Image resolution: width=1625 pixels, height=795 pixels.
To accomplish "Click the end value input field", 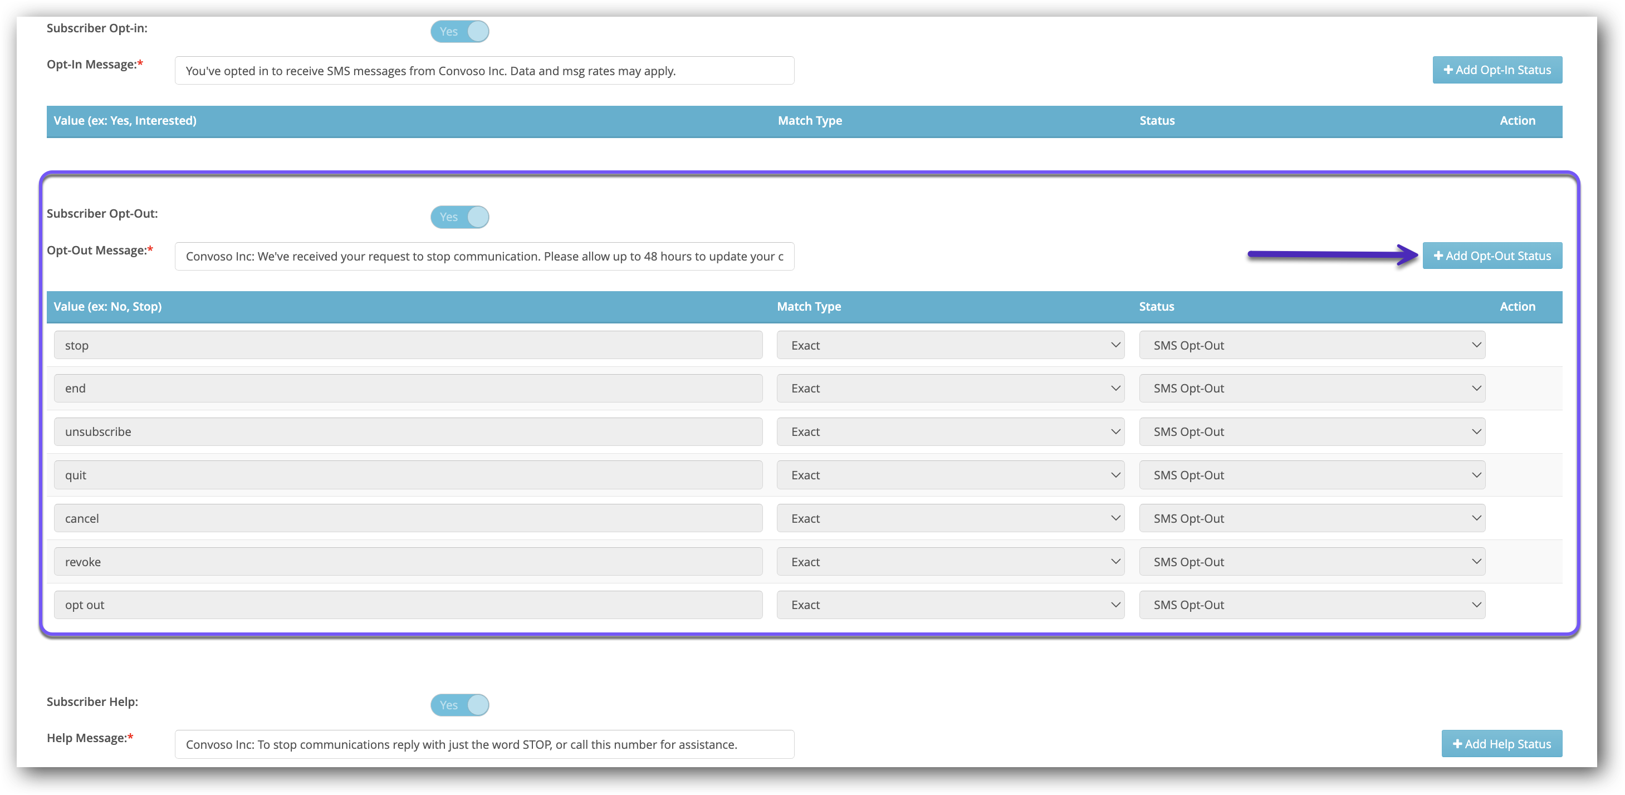I will (408, 387).
